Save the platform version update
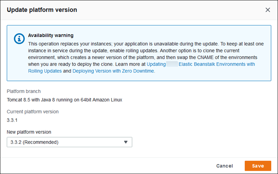This screenshot has height=174, width=278. pos(257,166)
